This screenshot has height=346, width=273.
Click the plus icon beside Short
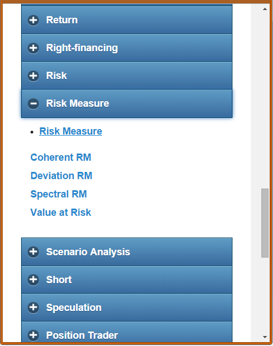33,280
